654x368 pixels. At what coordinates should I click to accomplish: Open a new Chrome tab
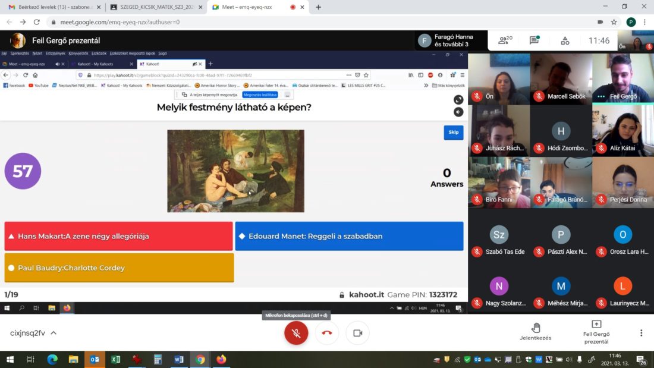318,7
